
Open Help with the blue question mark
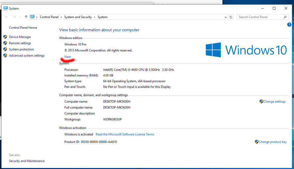289,25
